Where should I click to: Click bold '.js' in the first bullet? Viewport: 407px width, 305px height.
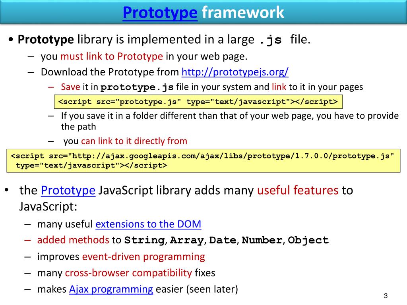[270, 40]
